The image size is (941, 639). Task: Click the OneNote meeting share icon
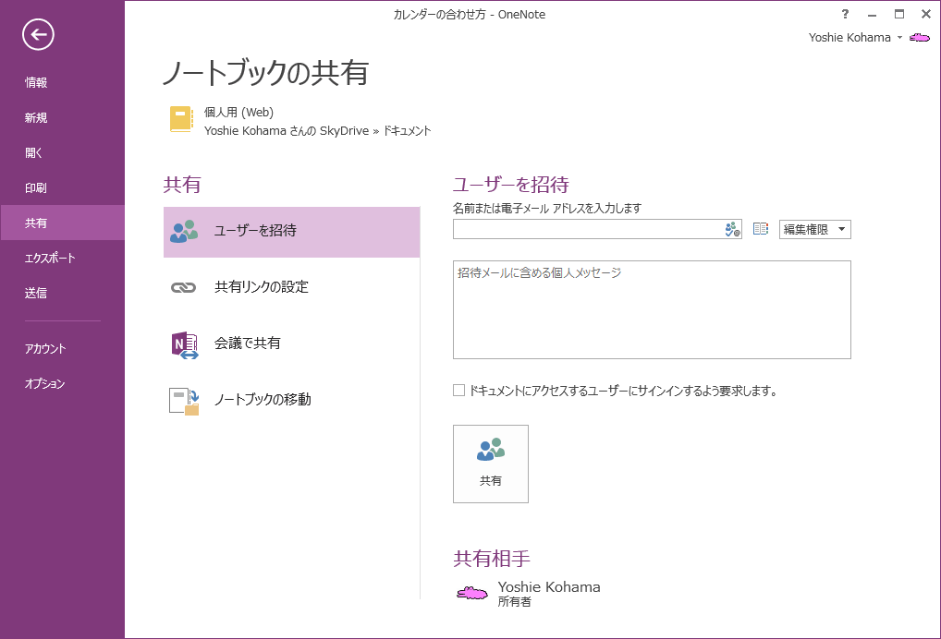click(x=184, y=345)
